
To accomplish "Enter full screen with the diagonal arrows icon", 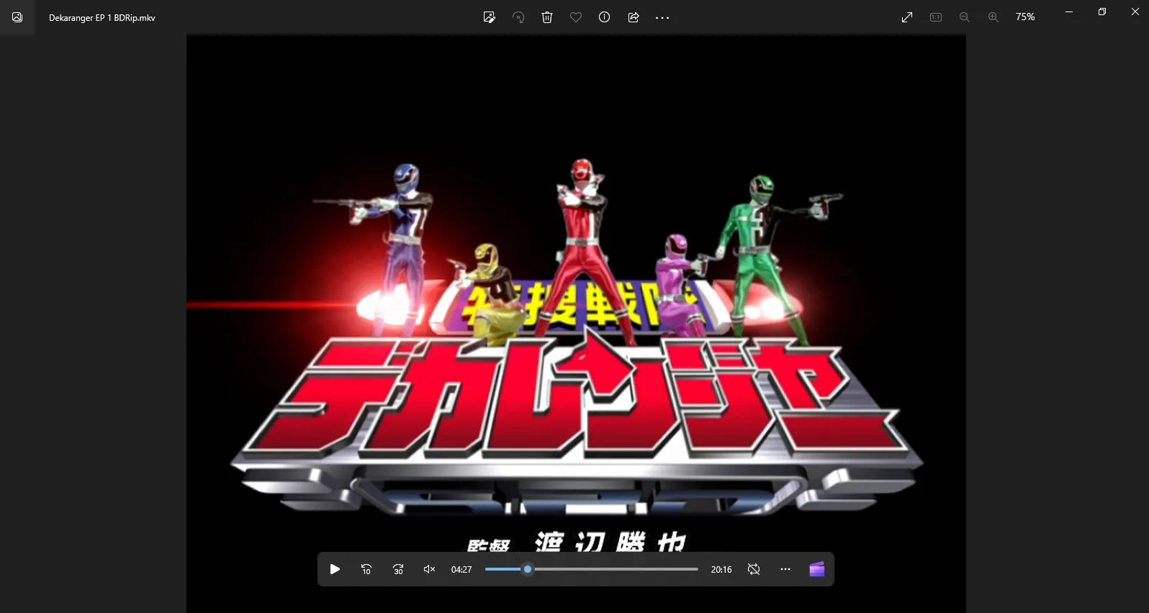I will 907,17.
